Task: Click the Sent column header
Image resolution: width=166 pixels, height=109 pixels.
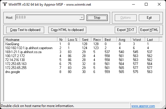Action: click(85, 40)
